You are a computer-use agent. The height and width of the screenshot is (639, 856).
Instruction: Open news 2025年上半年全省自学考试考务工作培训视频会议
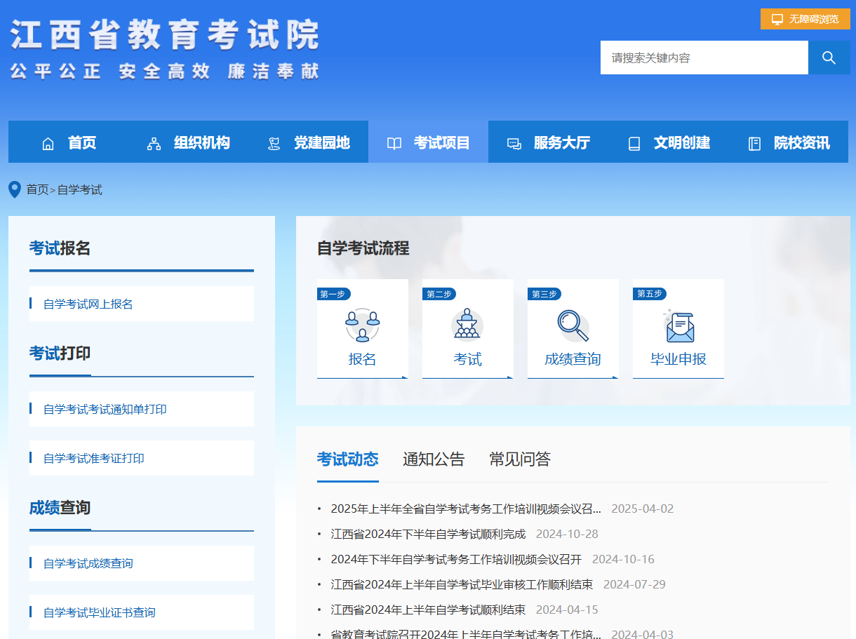pyautogui.click(x=466, y=509)
